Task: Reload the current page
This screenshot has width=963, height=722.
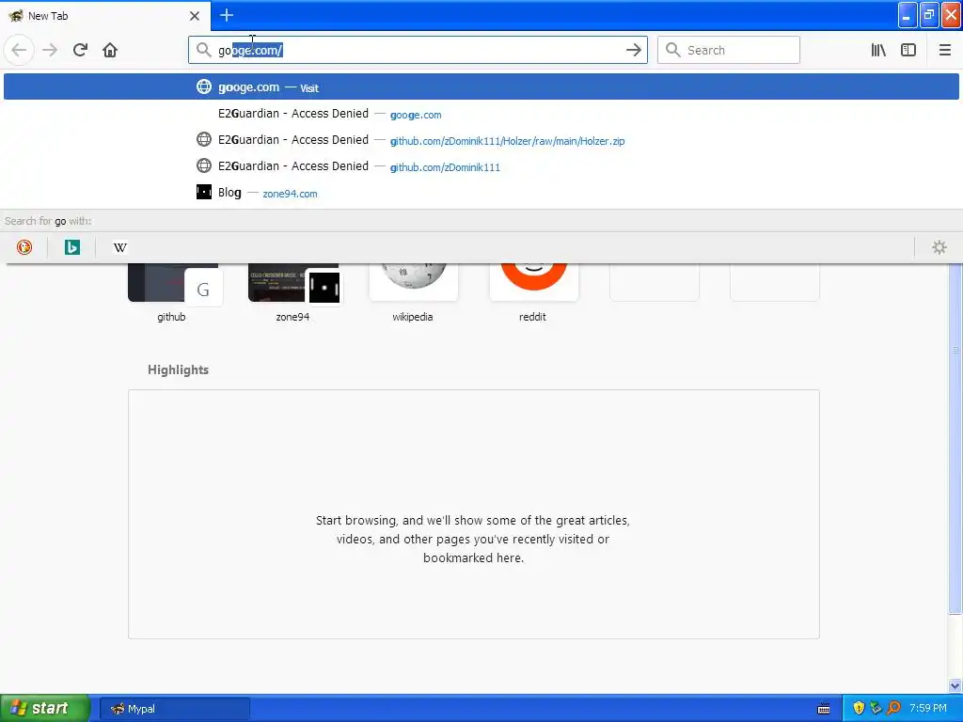Action: [80, 50]
